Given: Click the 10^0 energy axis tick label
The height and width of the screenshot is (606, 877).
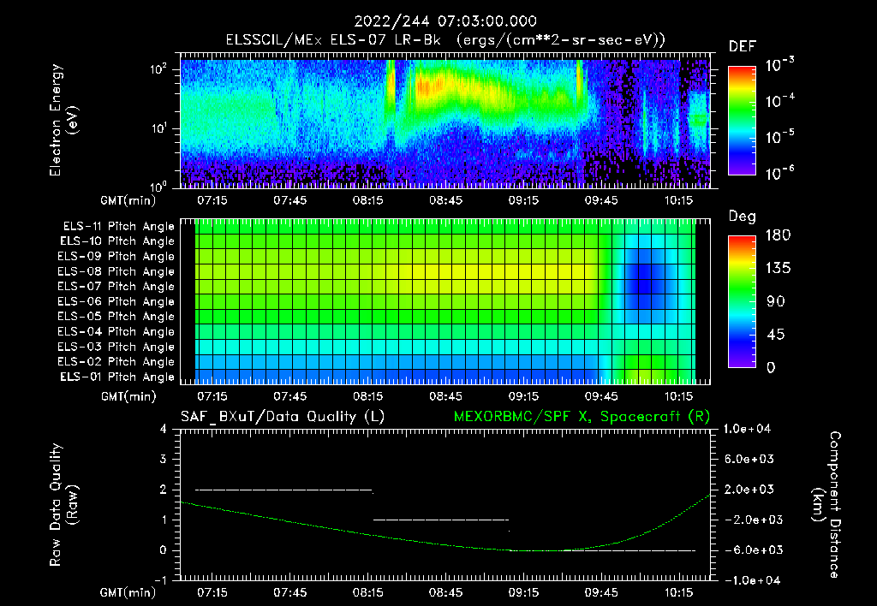Looking at the screenshot, I should pyautogui.click(x=158, y=186).
